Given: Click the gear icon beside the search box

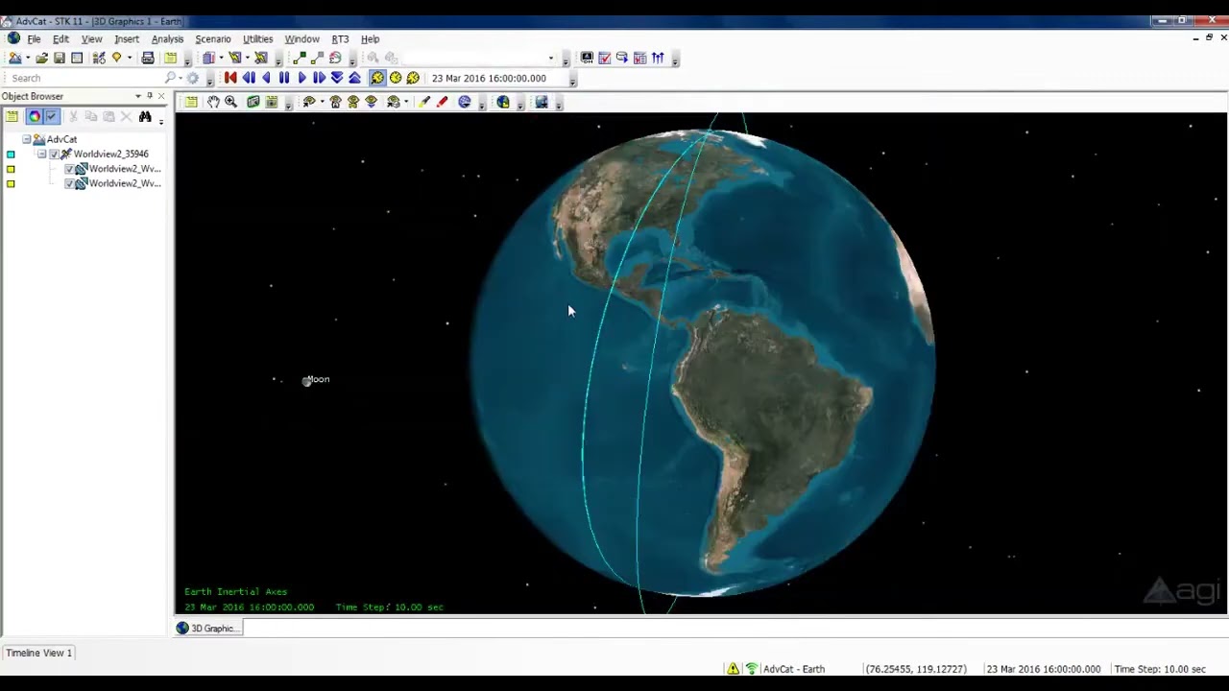Looking at the screenshot, I should click(x=193, y=78).
